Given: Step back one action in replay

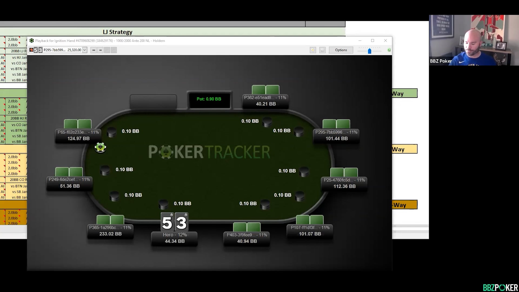Looking at the screenshot, I should click(x=100, y=50).
